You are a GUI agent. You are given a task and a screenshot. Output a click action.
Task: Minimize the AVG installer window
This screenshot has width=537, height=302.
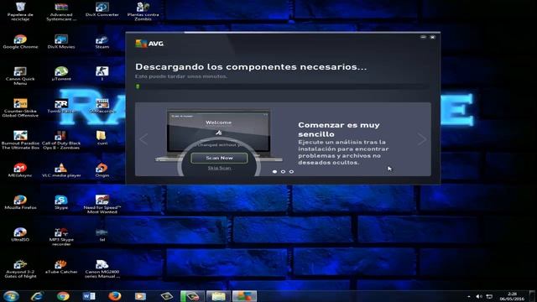[x=423, y=37]
